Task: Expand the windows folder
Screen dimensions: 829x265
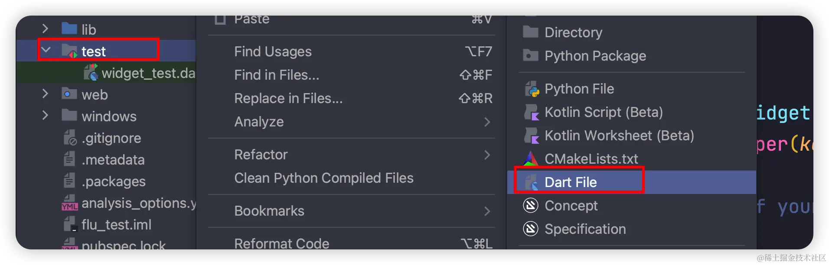Action: click(46, 116)
